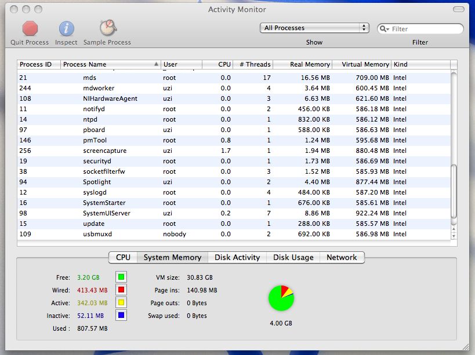Click the nobody user cell
Image resolution: width=475 pixels, height=355 pixels.
click(175, 235)
